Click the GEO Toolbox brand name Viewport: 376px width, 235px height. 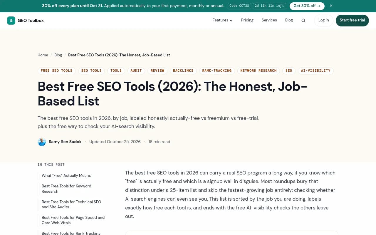[31, 21]
